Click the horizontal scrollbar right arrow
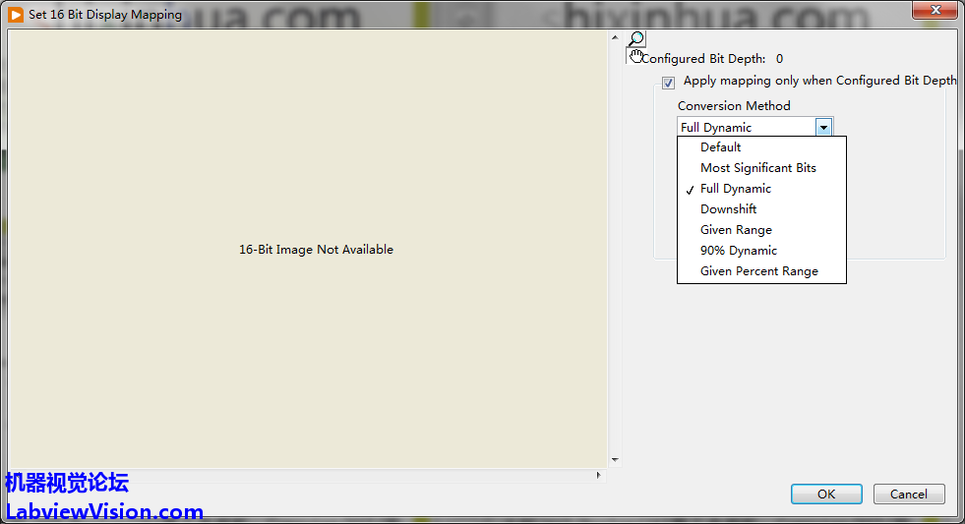The image size is (965, 524). (598, 475)
